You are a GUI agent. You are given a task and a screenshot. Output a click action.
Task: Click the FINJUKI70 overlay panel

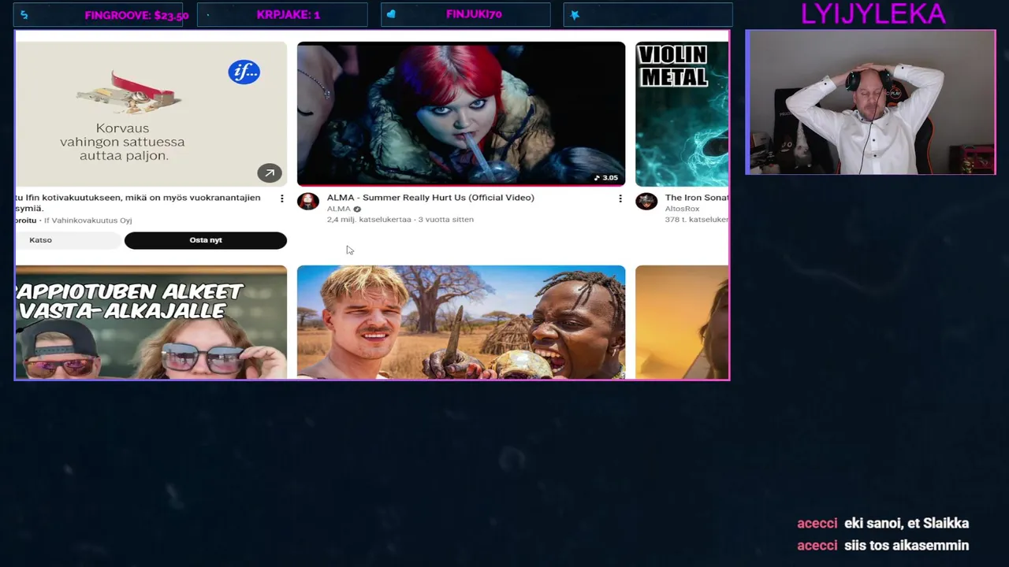tap(466, 15)
